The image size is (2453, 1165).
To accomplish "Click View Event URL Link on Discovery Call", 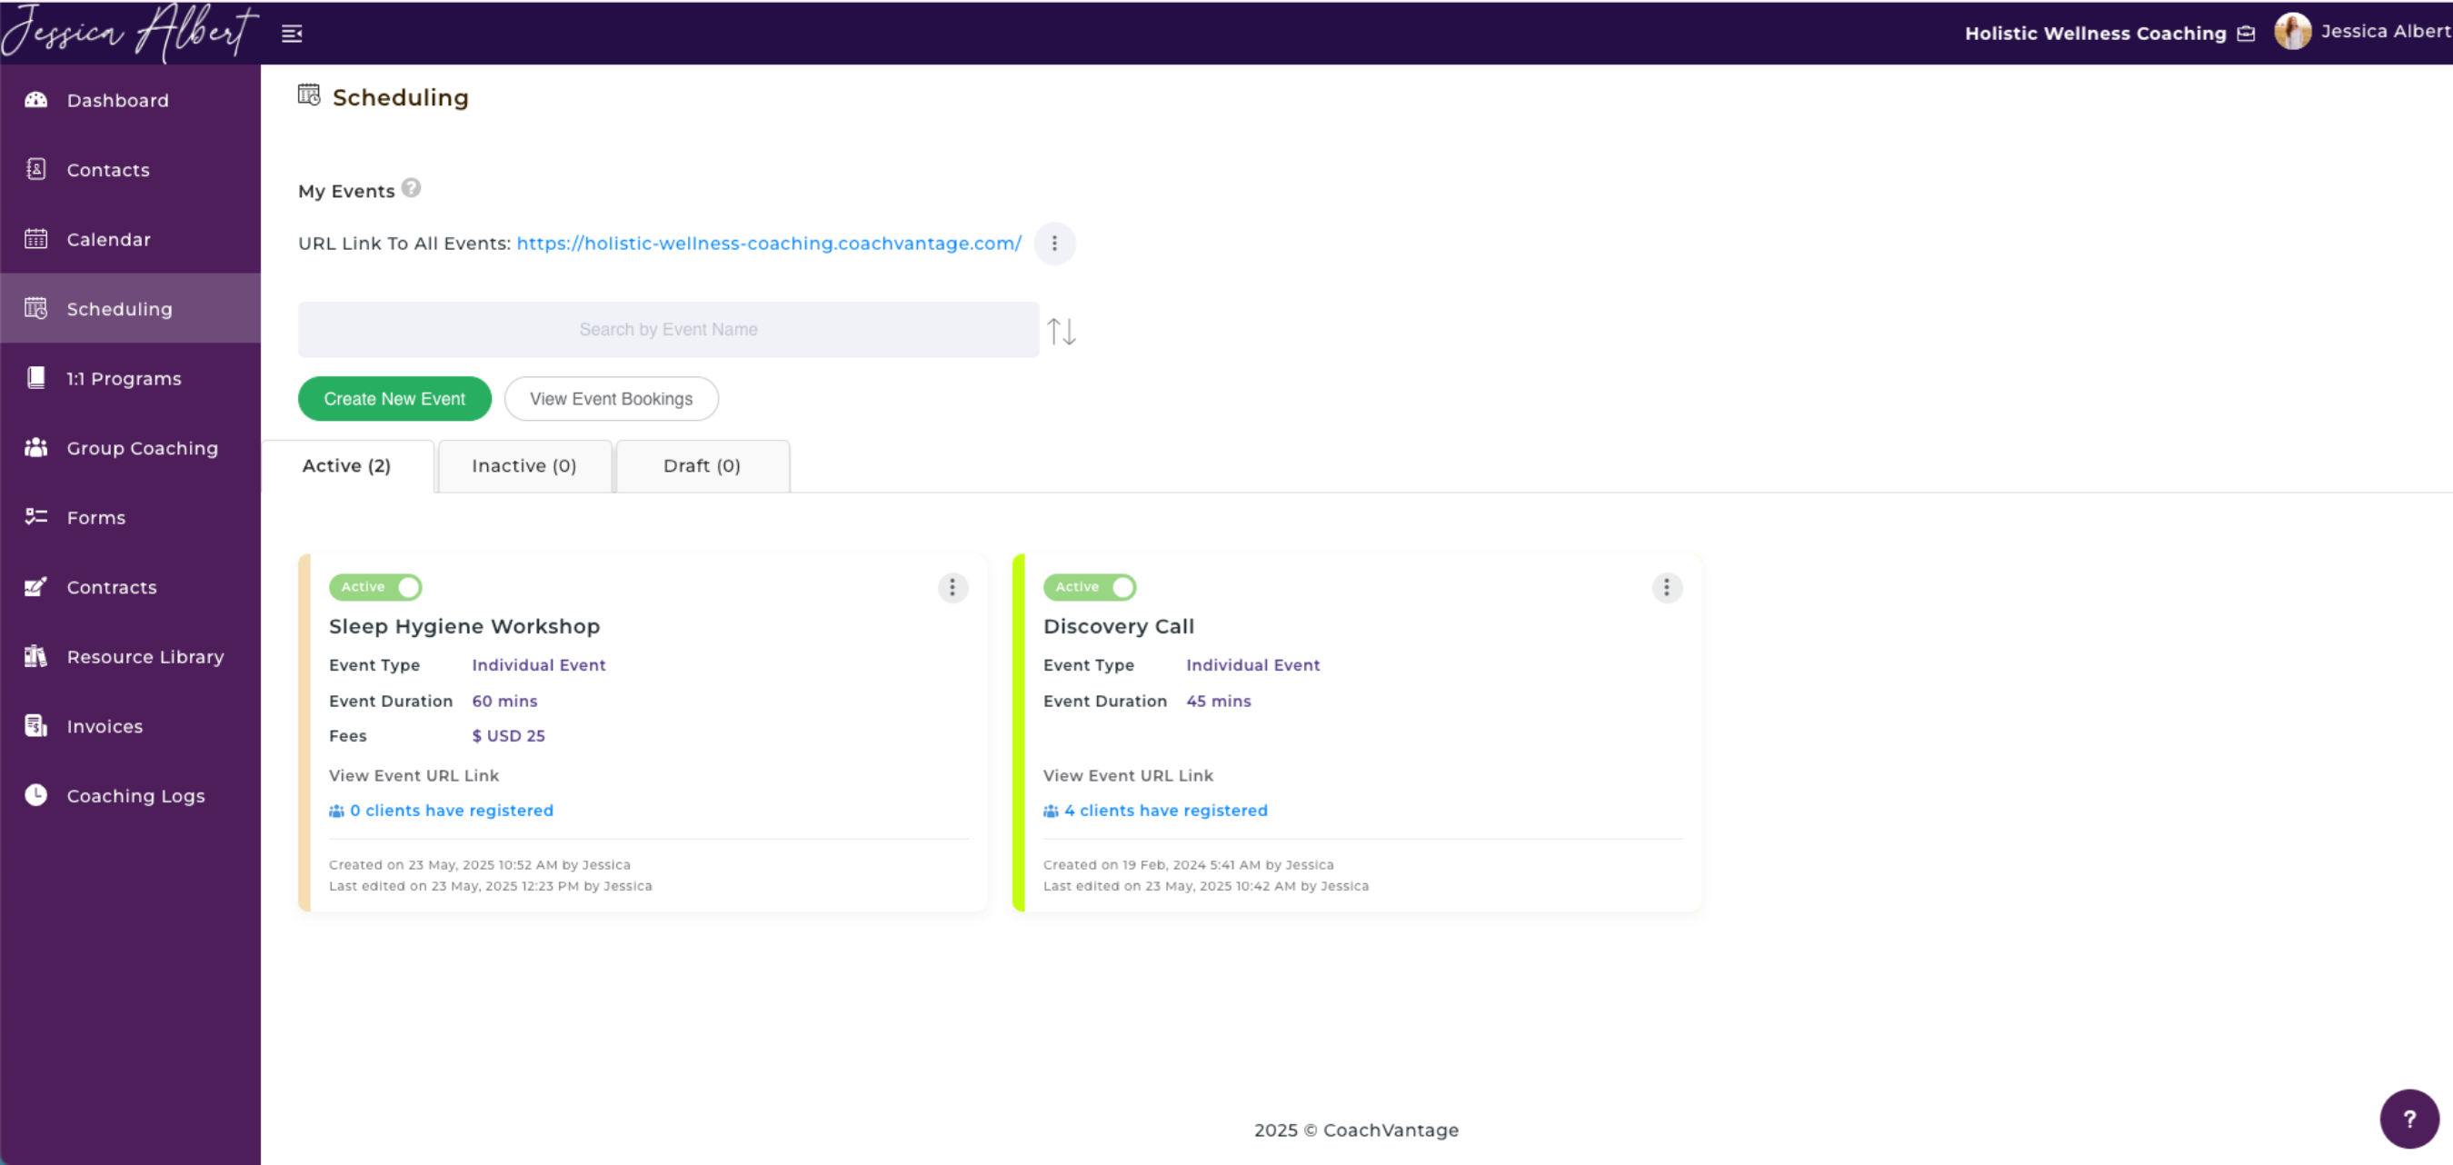I will [x=1129, y=776].
